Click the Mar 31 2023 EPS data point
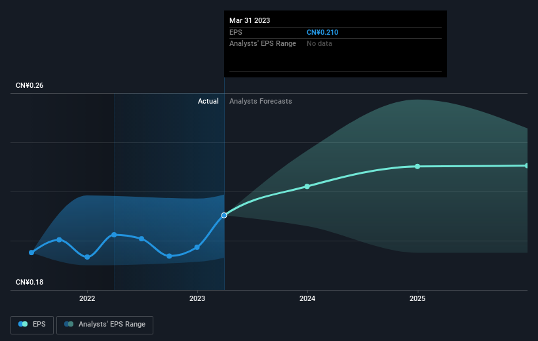 224,215
